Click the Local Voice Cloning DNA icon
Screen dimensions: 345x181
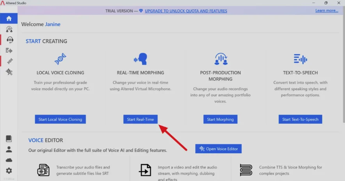click(60, 59)
